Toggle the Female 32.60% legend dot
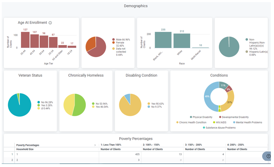 (114, 43)
